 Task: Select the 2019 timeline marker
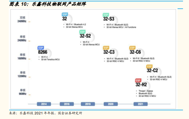click(x=88, y=104)
